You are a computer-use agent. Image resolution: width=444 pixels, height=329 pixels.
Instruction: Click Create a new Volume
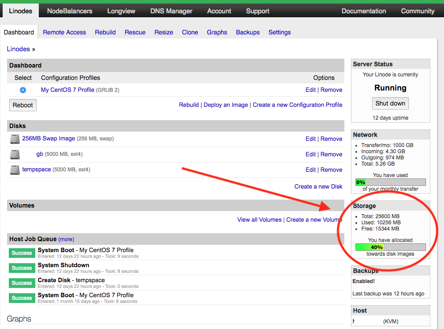pyautogui.click(x=314, y=220)
